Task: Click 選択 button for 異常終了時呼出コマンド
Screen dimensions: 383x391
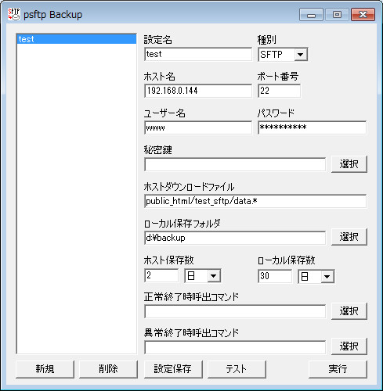Action: tap(349, 346)
